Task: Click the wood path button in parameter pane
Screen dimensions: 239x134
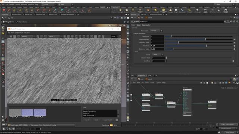Action: click(149, 18)
